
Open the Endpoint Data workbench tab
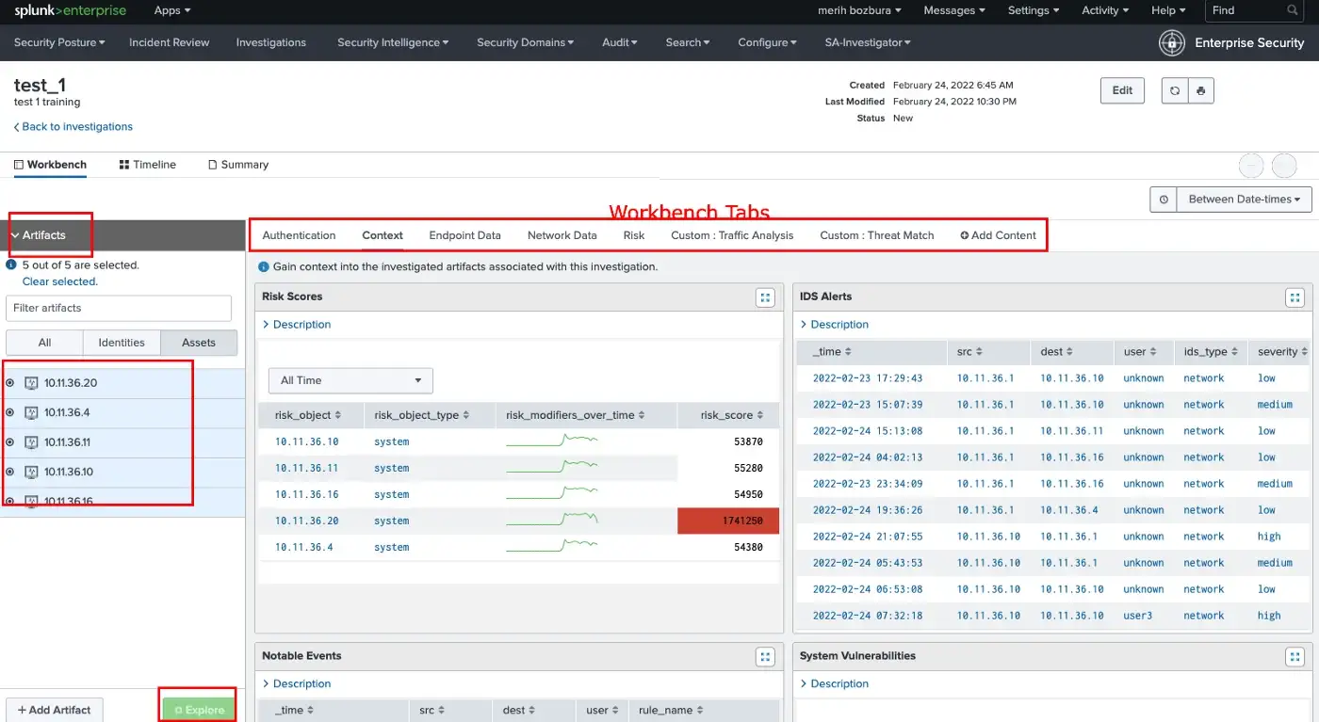pos(464,235)
